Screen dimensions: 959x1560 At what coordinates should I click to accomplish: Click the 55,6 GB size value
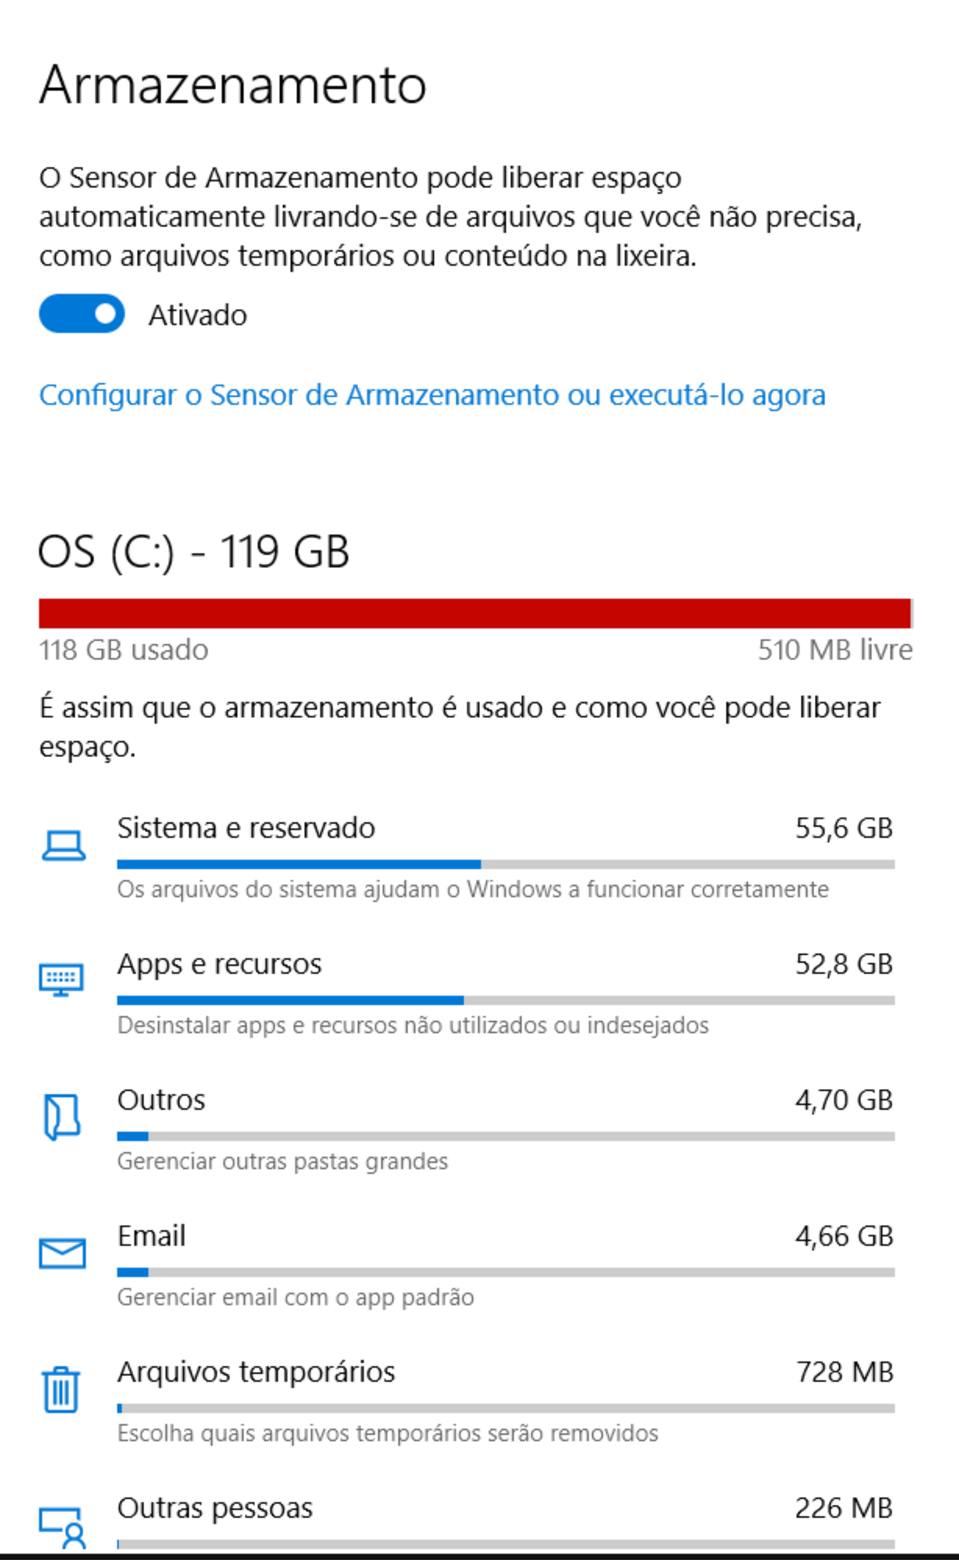tap(844, 828)
